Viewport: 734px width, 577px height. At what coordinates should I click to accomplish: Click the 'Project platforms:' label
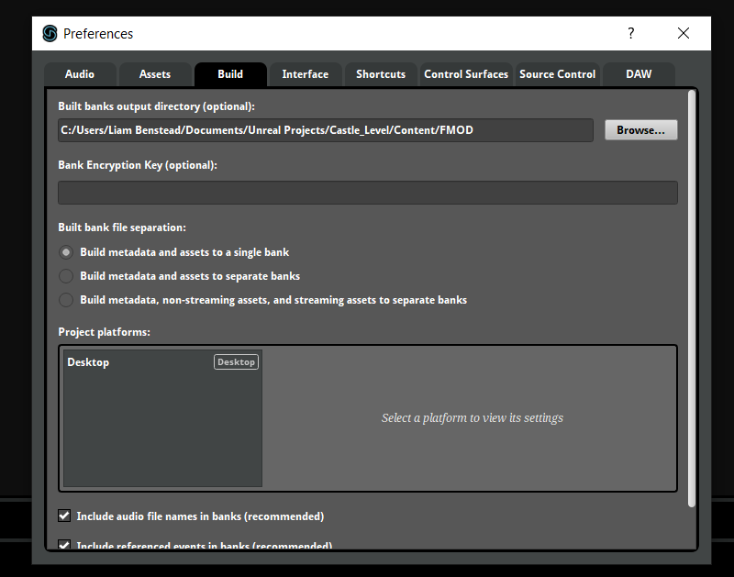[x=104, y=332]
